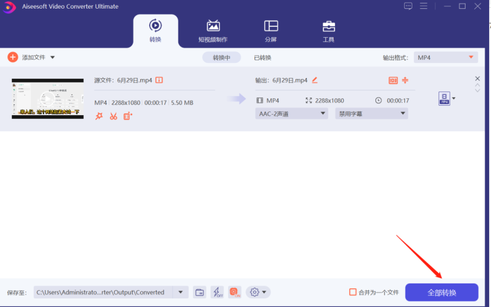Open the magic wand edit effects icon
491x307 pixels.
coord(99,116)
